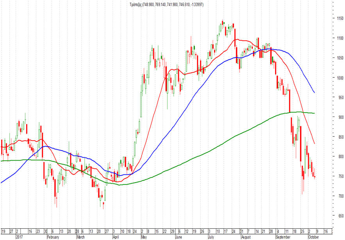Click the May month label
This screenshot has height=240, width=345.
click(144, 237)
